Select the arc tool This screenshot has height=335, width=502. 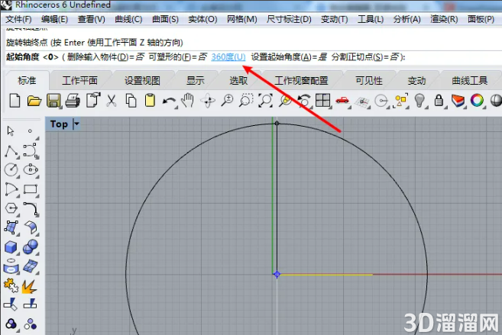tap(11, 189)
